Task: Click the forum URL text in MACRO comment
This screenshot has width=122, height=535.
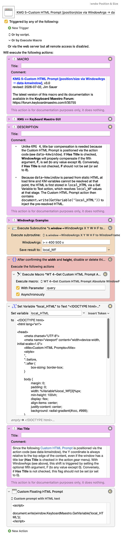Action: 44,102
